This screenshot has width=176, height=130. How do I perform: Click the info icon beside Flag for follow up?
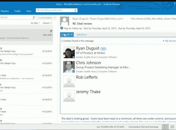(x=61, y=28)
